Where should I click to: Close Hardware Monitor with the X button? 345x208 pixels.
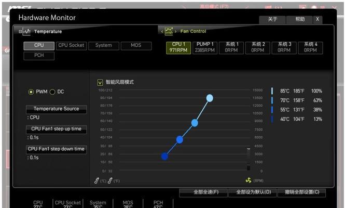(x=318, y=19)
